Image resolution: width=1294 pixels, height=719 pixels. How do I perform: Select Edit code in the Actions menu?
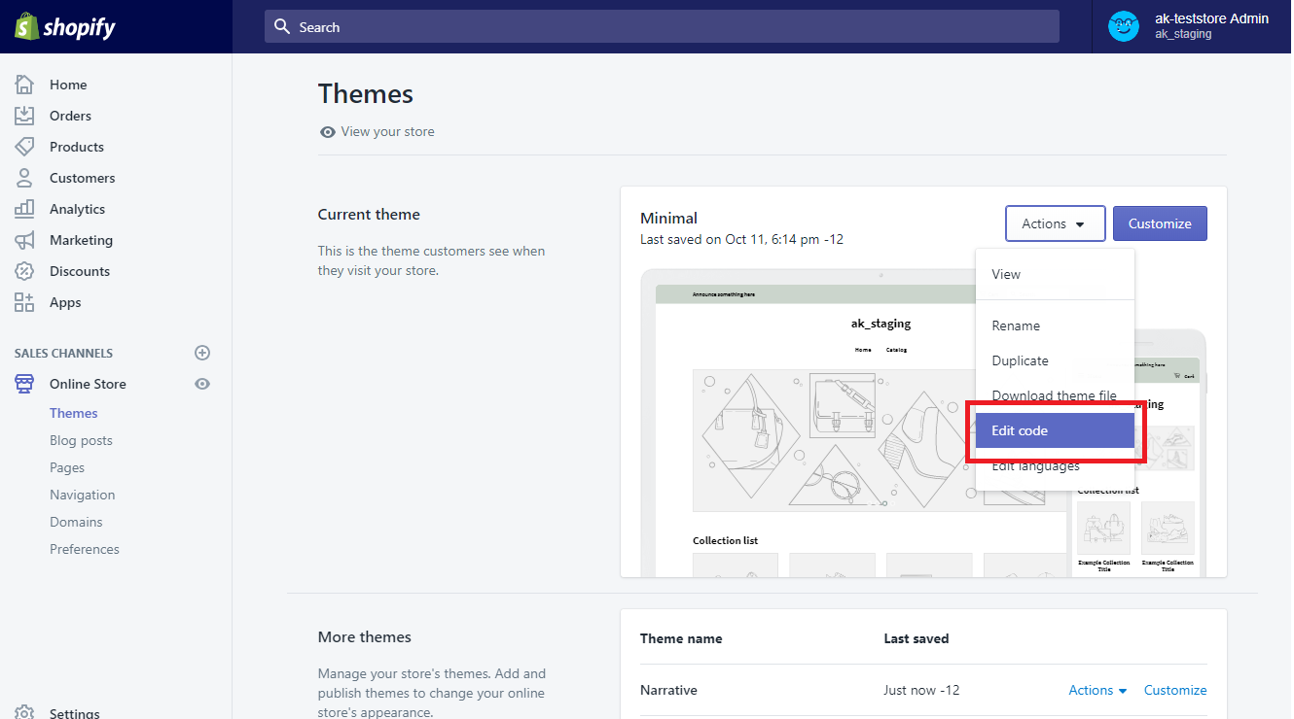[x=1055, y=430]
